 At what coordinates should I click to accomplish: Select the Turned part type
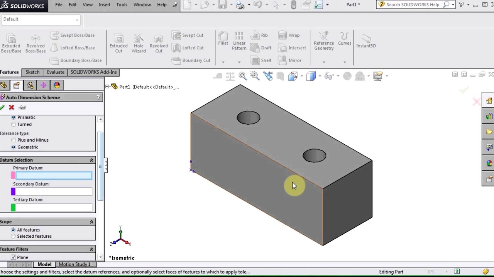point(14,124)
